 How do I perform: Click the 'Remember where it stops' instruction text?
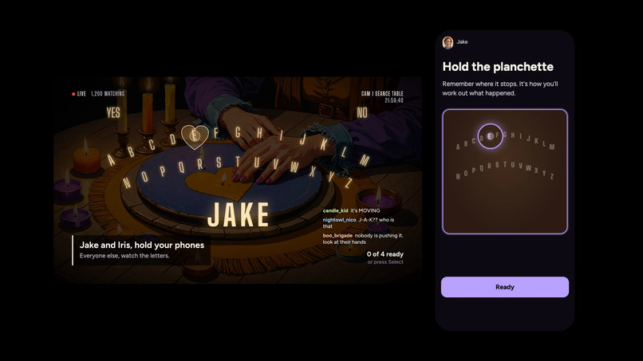[500, 88]
